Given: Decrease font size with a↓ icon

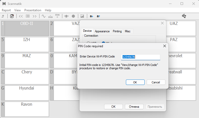Looking at the screenshot, I should (x=92, y=16).
